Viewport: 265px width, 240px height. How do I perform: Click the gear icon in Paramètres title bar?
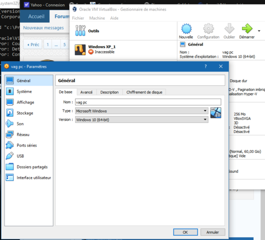[x=6, y=66]
